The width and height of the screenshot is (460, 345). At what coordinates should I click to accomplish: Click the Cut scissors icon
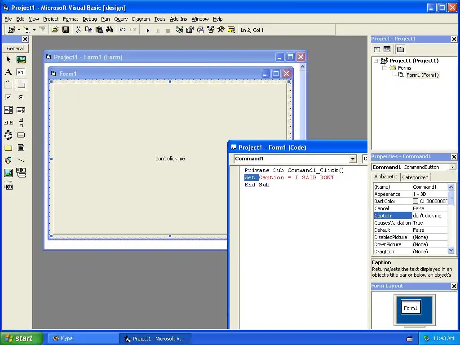coord(78,30)
